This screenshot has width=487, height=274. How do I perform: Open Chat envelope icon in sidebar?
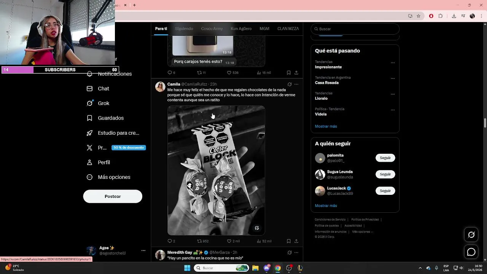pyautogui.click(x=89, y=89)
